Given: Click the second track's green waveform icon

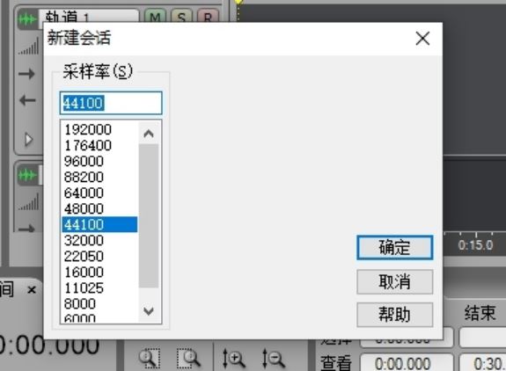Looking at the screenshot, I should [x=27, y=175].
